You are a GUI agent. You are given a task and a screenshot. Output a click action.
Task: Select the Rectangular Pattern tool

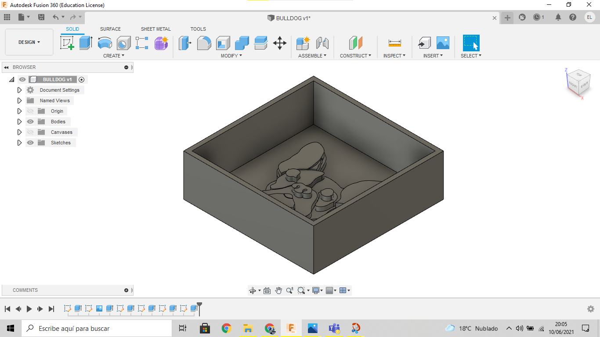pyautogui.click(x=142, y=43)
